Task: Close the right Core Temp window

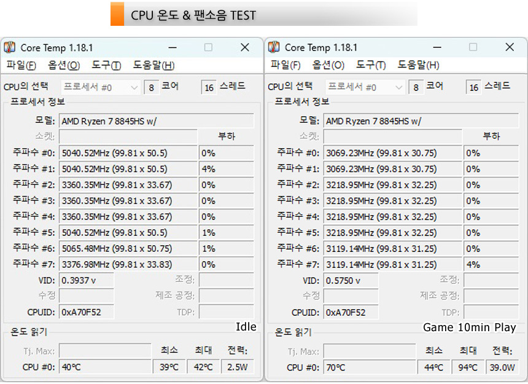Action: coord(509,47)
